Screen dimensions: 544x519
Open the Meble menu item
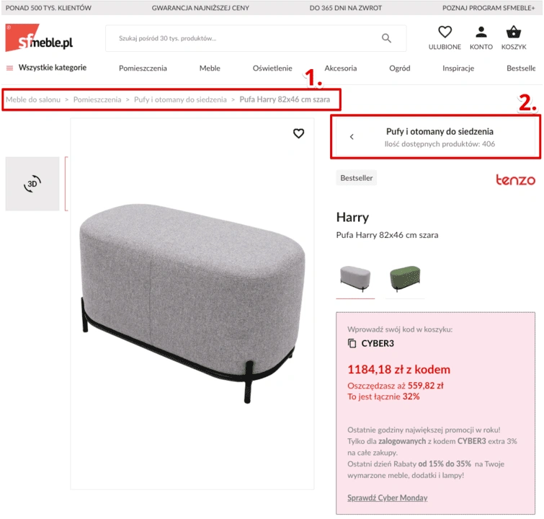pos(210,68)
